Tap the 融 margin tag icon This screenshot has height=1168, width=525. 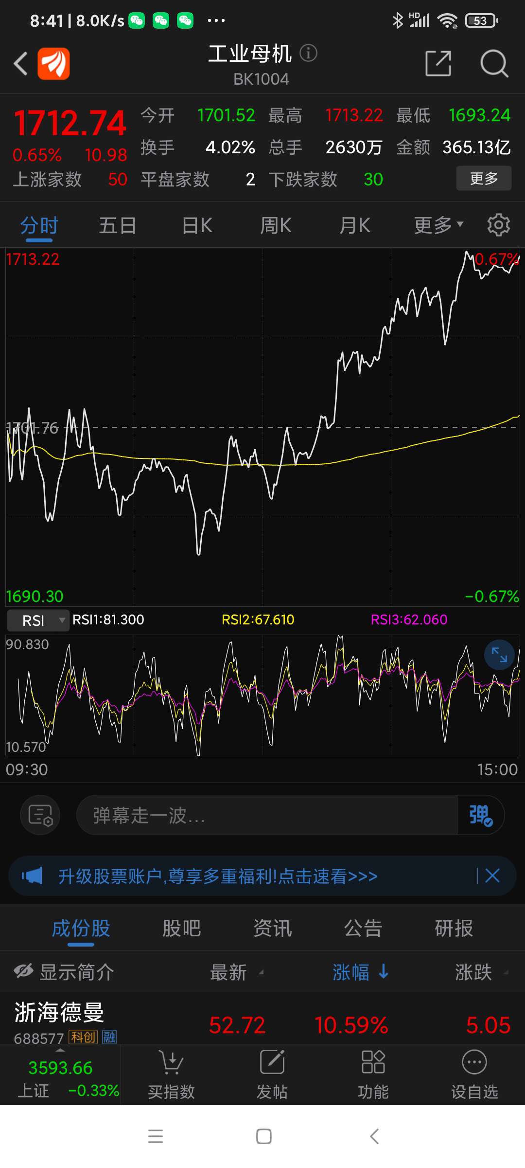109,1037
